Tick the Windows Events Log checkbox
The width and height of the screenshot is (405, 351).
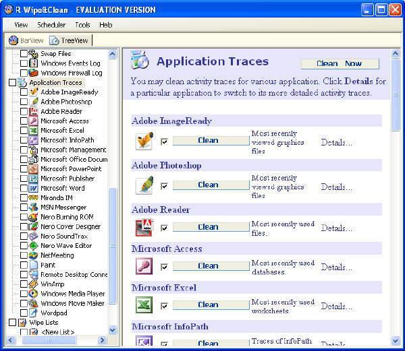pyautogui.click(x=24, y=63)
